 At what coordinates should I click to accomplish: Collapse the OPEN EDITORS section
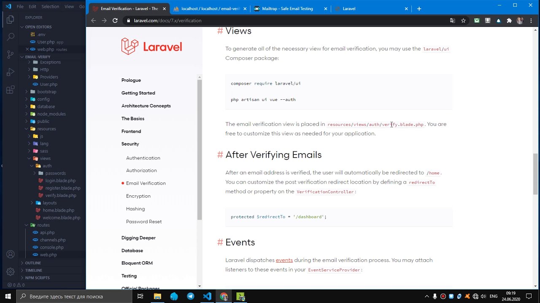pos(38,27)
